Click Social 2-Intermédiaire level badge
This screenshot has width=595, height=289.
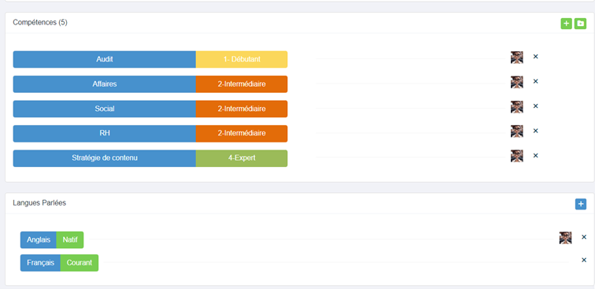point(242,109)
